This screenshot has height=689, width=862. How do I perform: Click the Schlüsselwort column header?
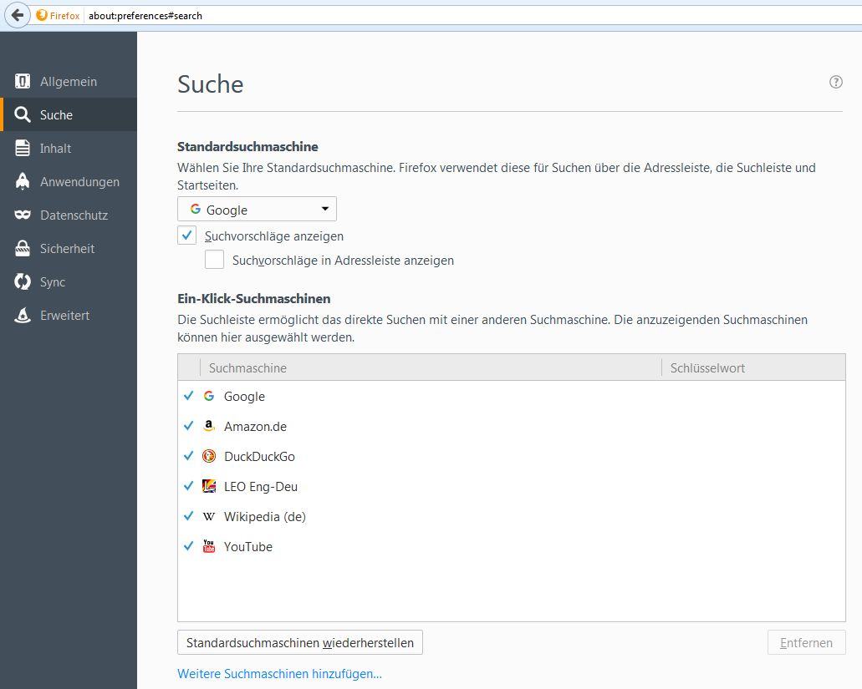(753, 367)
